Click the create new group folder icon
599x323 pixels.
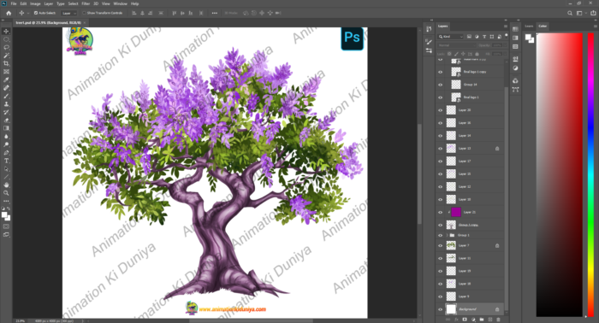click(481, 320)
